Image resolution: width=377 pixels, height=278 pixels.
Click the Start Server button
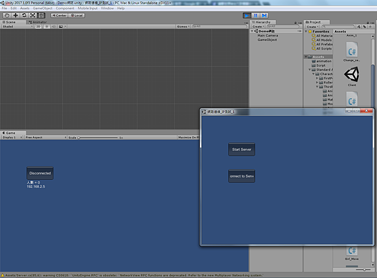click(x=242, y=149)
